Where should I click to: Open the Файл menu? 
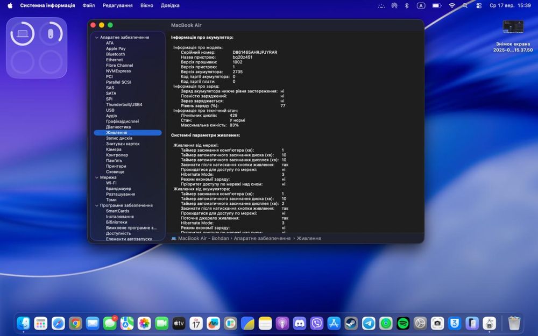pyautogui.click(x=89, y=5)
